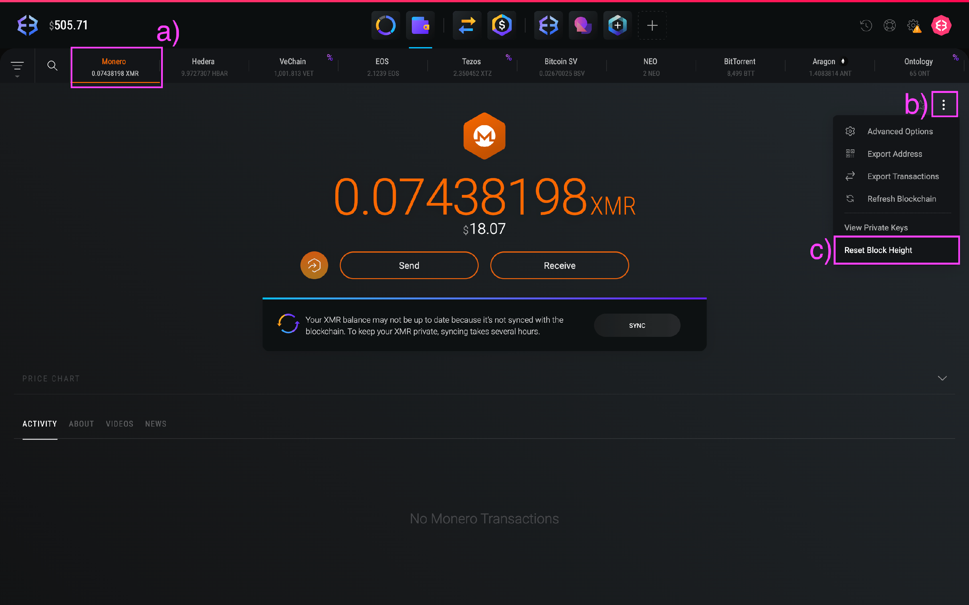Open the Buy Crypto dollar icon
Image resolution: width=969 pixels, height=605 pixels.
point(501,25)
